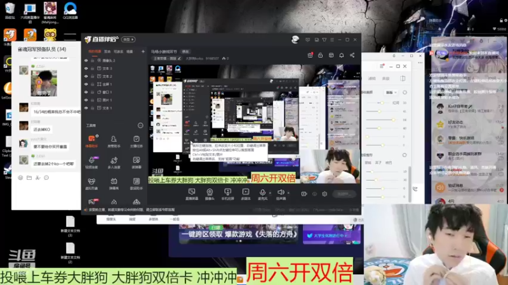This screenshot has width=508, height=285.
Task: Switch to the 滤镜 tab in the beauty window
Action: tap(371, 79)
